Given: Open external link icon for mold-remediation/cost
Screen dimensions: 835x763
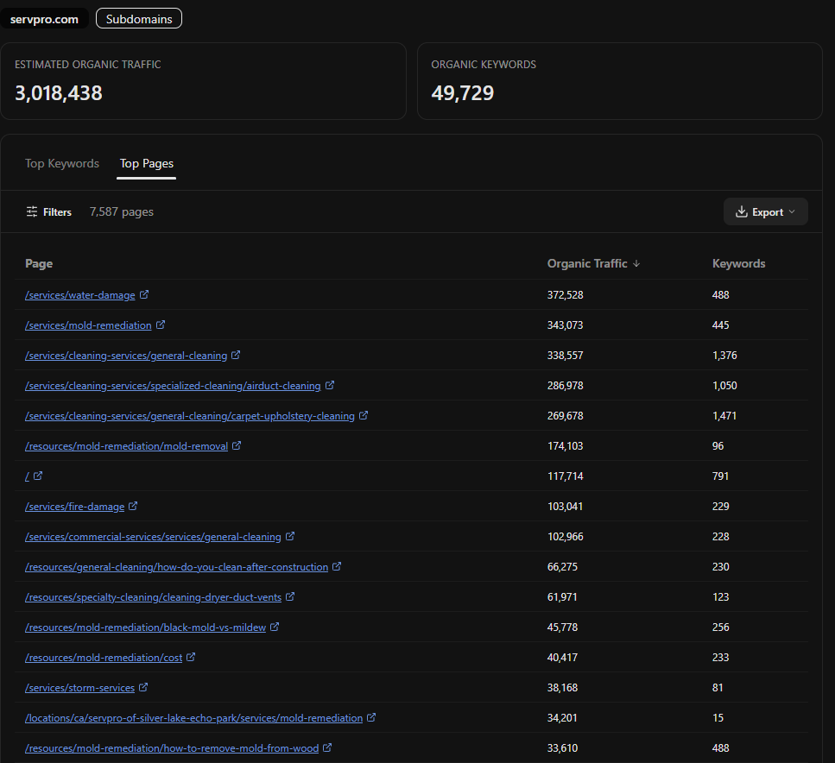Looking at the screenshot, I should 191,657.
